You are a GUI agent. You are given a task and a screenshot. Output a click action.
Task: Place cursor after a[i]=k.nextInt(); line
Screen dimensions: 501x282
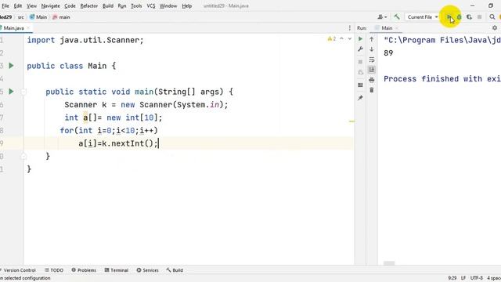(x=159, y=143)
